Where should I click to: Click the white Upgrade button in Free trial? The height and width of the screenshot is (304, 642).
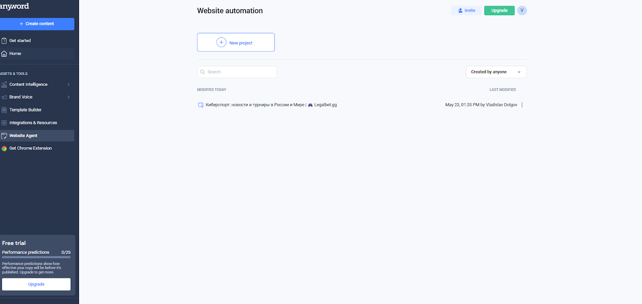pos(36,284)
